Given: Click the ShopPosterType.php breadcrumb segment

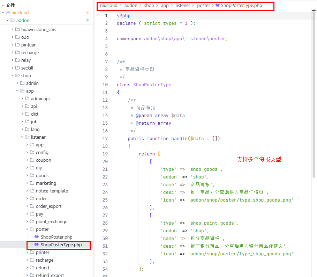Looking at the screenshot, I should (241, 6).
